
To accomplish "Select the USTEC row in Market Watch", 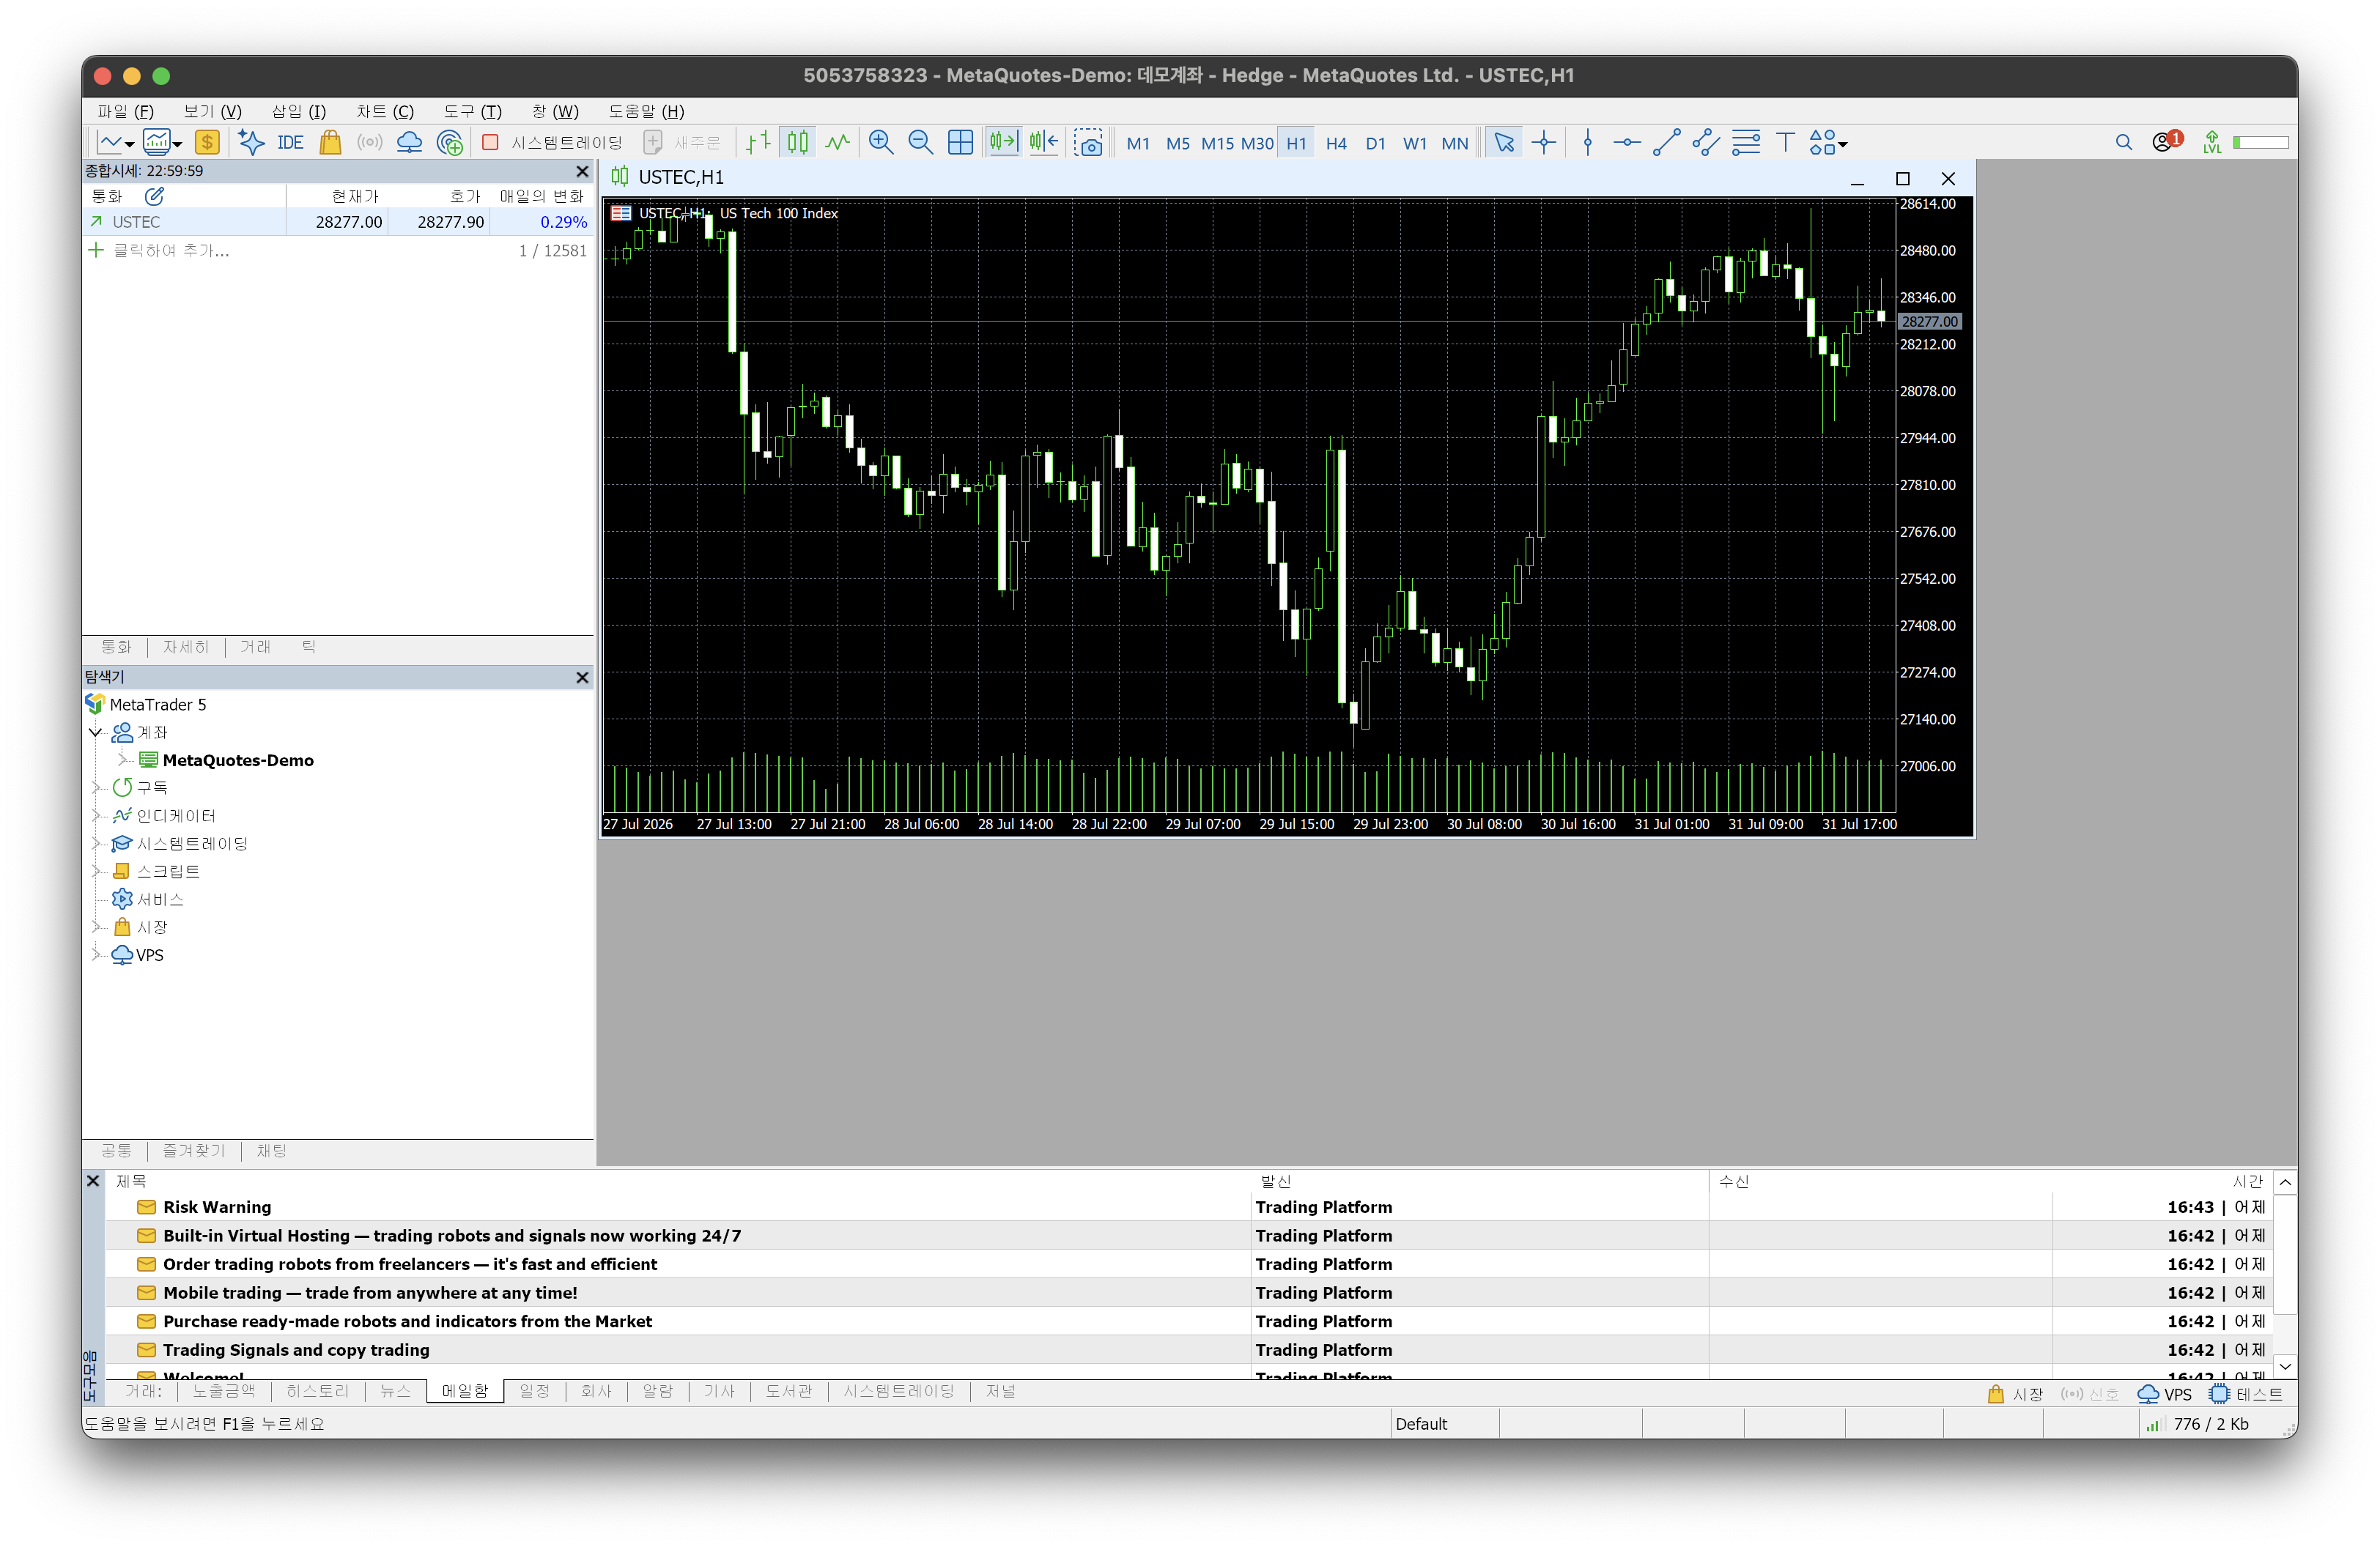I will pyautogui.click(x=338, y=222).
